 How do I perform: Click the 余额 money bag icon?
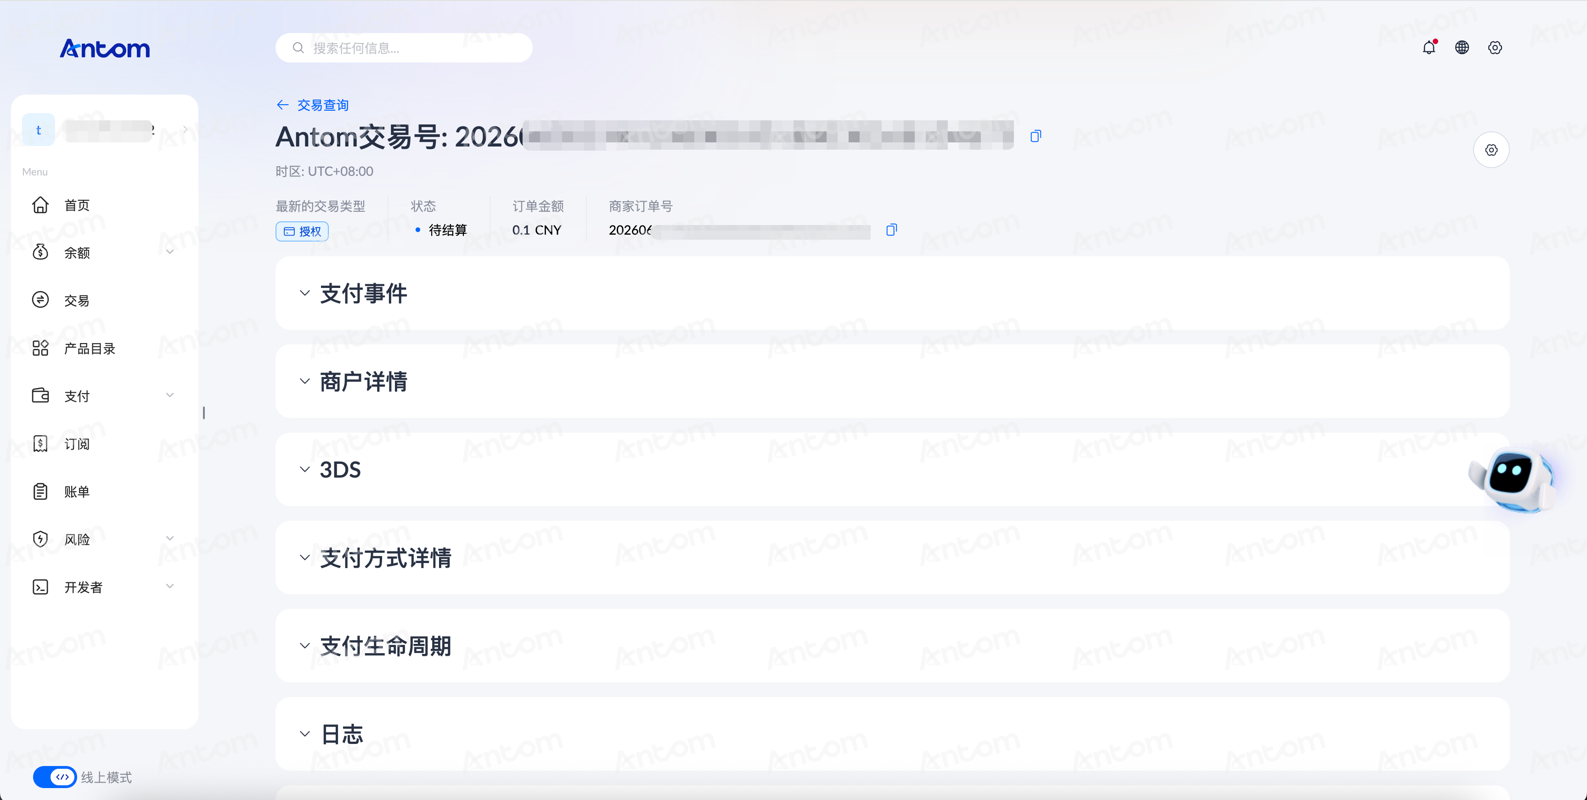tap(40, 252)
